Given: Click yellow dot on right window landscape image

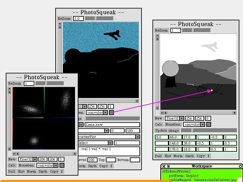Looking at the screenshot, I should click(212, 90).
